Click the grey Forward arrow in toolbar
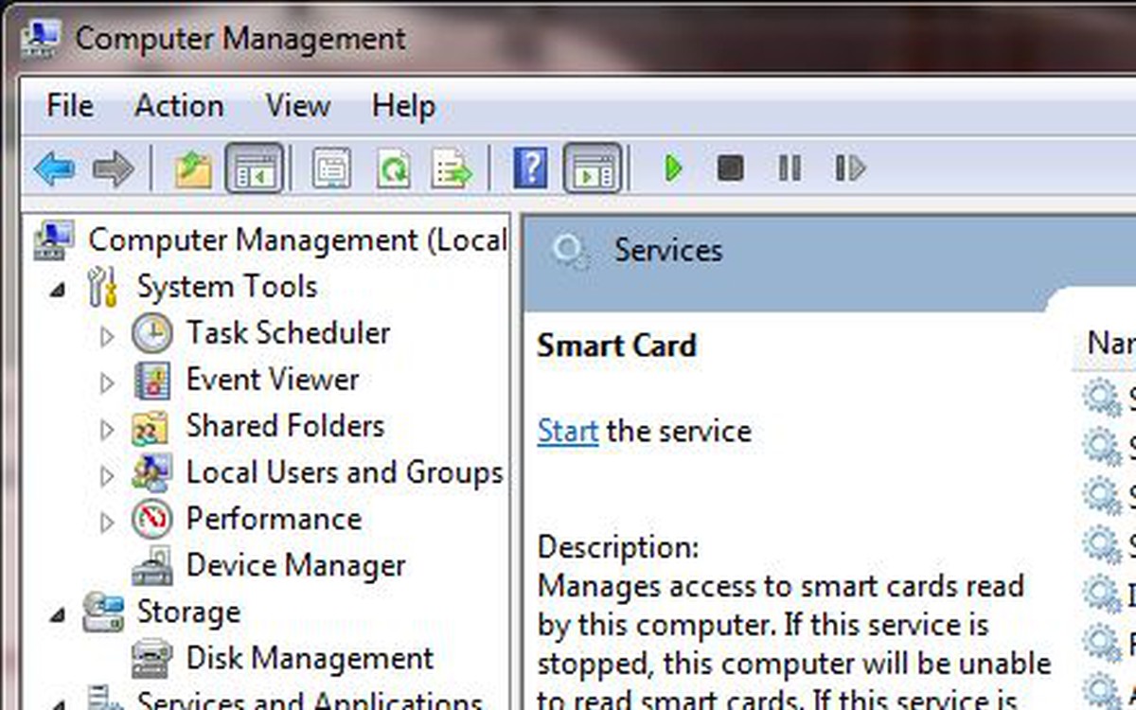The height and width of the screenshot is (710, 1136). 114,169
